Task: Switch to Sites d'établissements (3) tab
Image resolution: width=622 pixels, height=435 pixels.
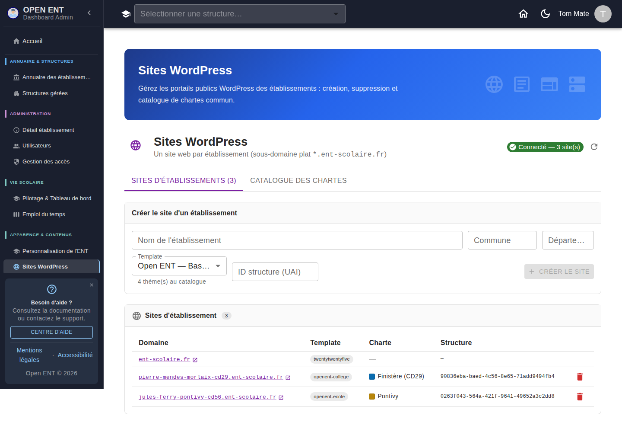Action: tap(184, 181)
